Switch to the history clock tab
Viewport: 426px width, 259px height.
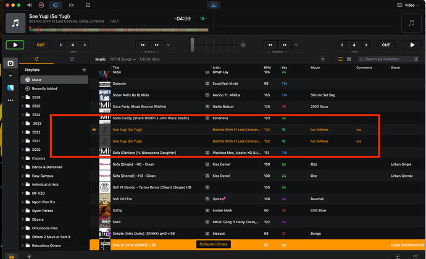tap(72, 59)
